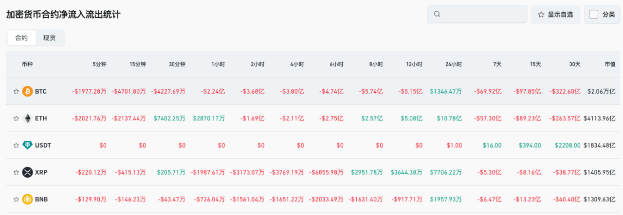Click the XRP coin logo icon
This screenshot has height=215, width=623.
[27, 172]
